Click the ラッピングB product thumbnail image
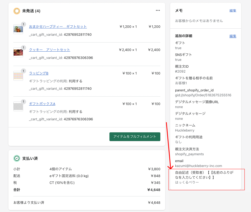This screenshot has height=212, width=251. (18, 76)
